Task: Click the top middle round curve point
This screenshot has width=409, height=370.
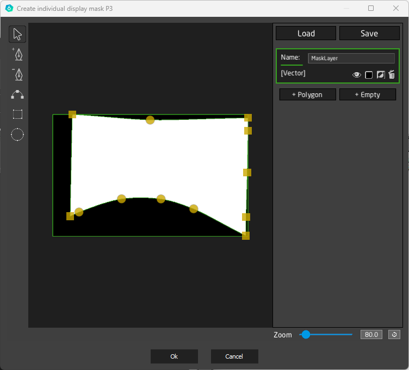Action: pos(150,120)
